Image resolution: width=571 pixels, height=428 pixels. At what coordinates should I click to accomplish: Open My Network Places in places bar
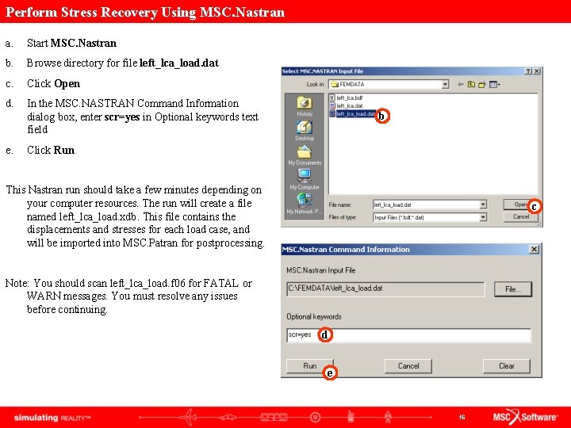tap(305, 204)
